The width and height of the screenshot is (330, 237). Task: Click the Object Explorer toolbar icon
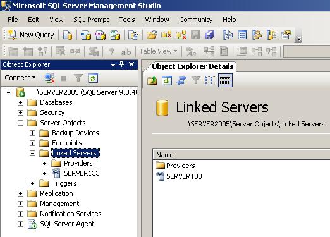[x=257, y=35]
